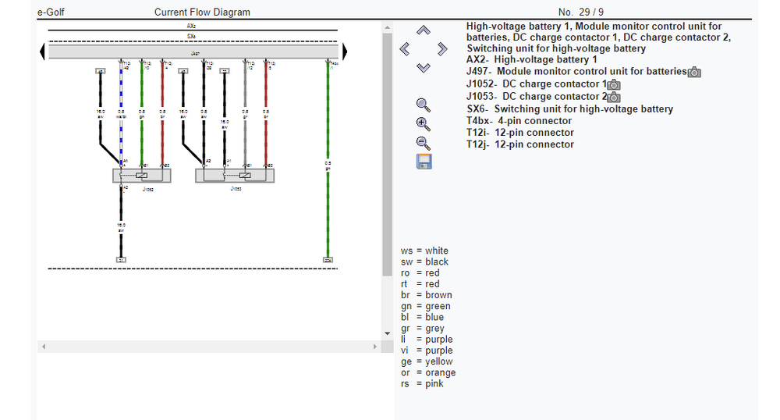Pan the diagram left with the left chevron
Viewport: 780px width, 420px height.
click(404, 49)
